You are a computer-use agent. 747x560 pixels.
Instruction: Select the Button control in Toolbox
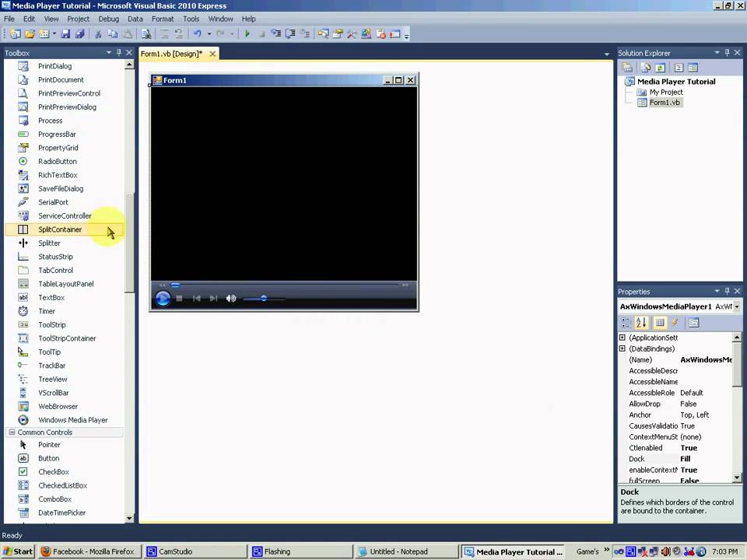65,458
